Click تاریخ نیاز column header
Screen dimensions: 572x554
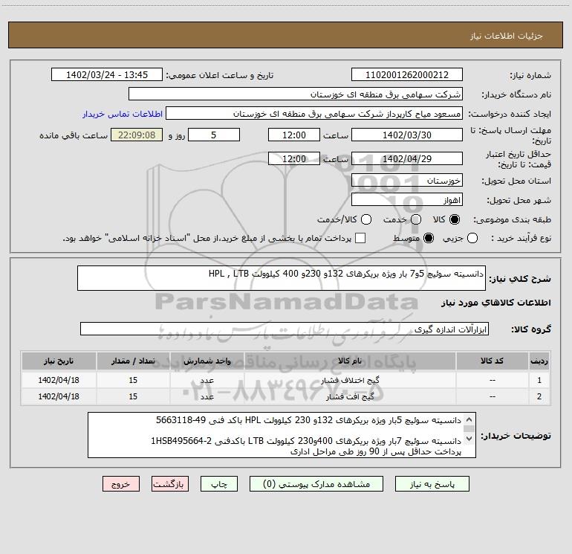click(59, 361)
